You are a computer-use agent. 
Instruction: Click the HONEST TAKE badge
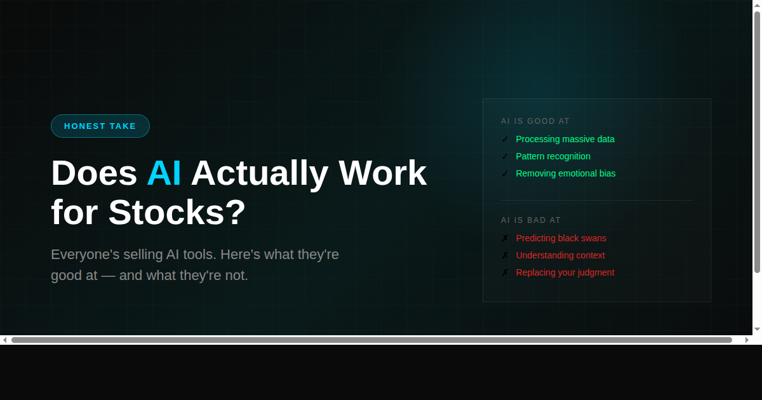[x=100, y=126]
